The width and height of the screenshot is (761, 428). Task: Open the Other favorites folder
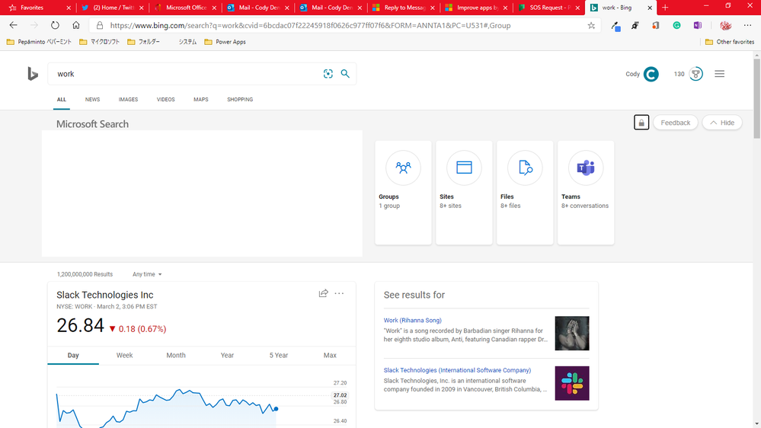click(730, 42)
